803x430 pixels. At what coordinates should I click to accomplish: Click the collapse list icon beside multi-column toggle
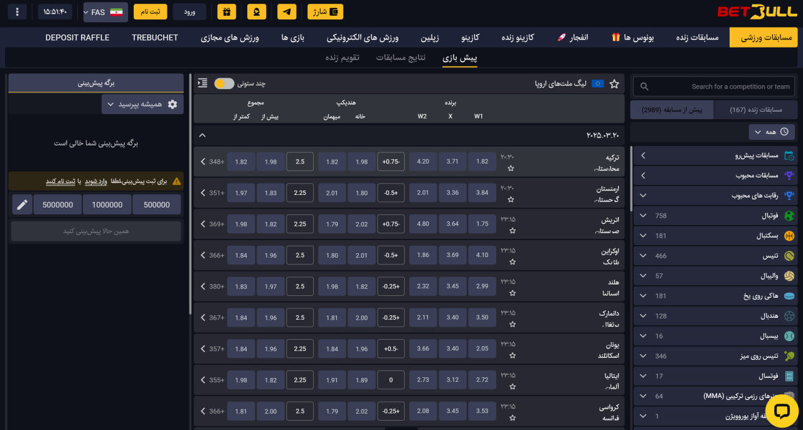coord(202,83)
